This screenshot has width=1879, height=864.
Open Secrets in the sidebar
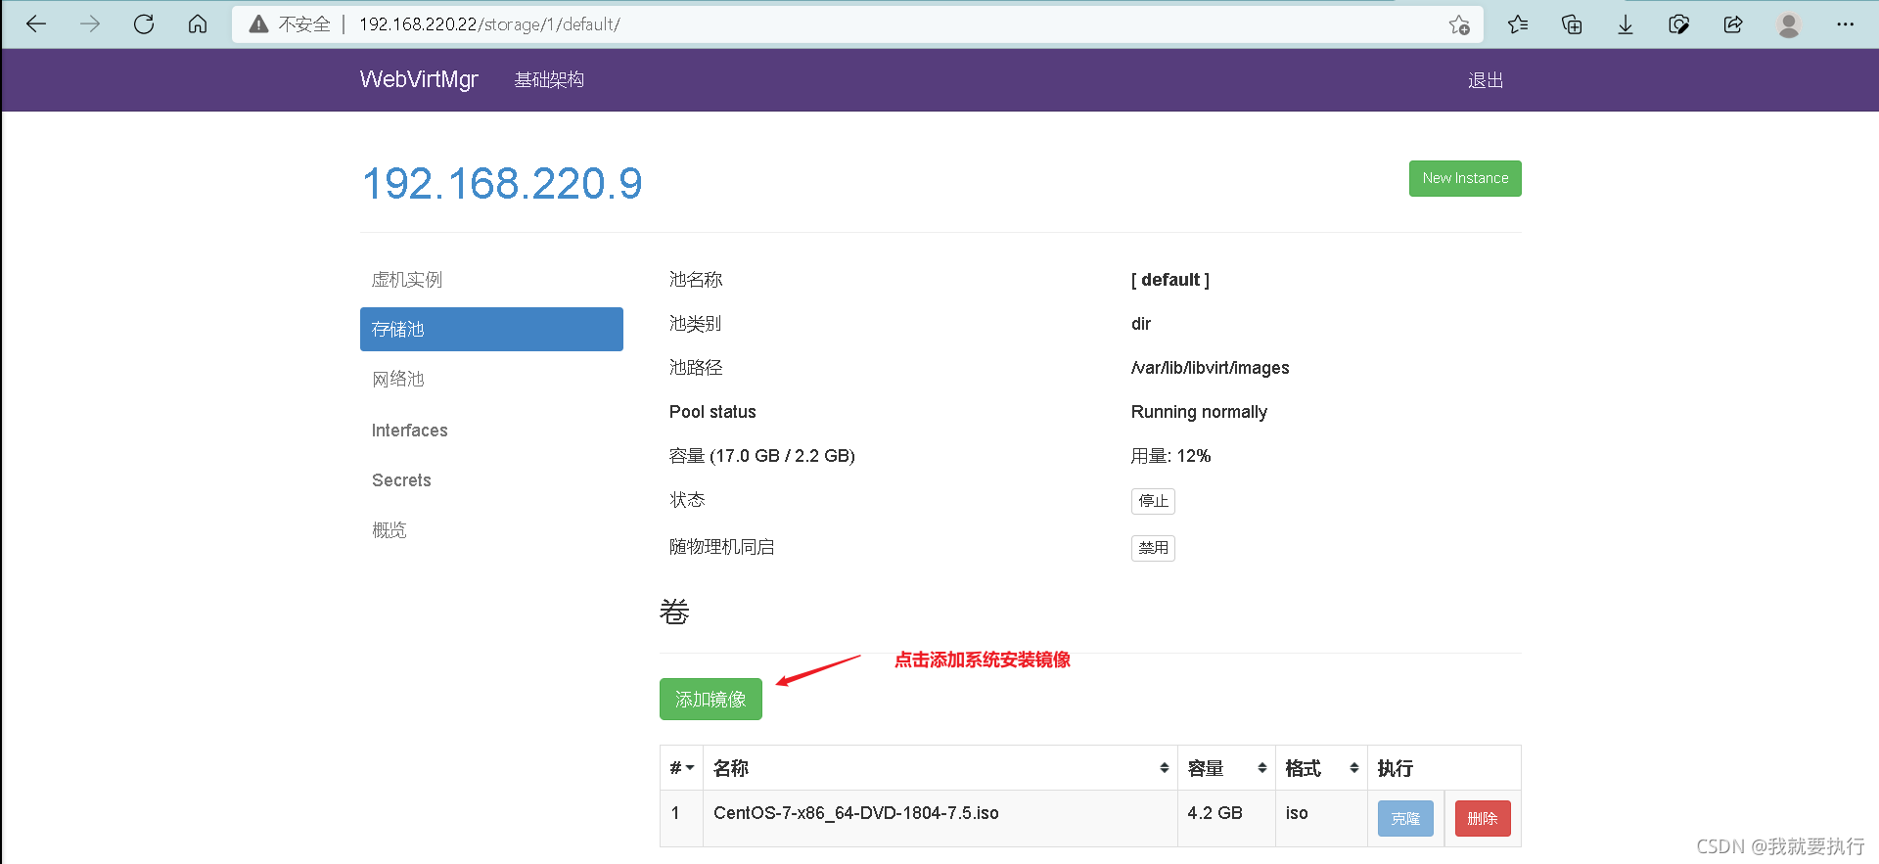point(491,480)
